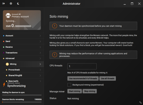Click Use recommended # of threads
143x105 pixels.
click(83, 78)
